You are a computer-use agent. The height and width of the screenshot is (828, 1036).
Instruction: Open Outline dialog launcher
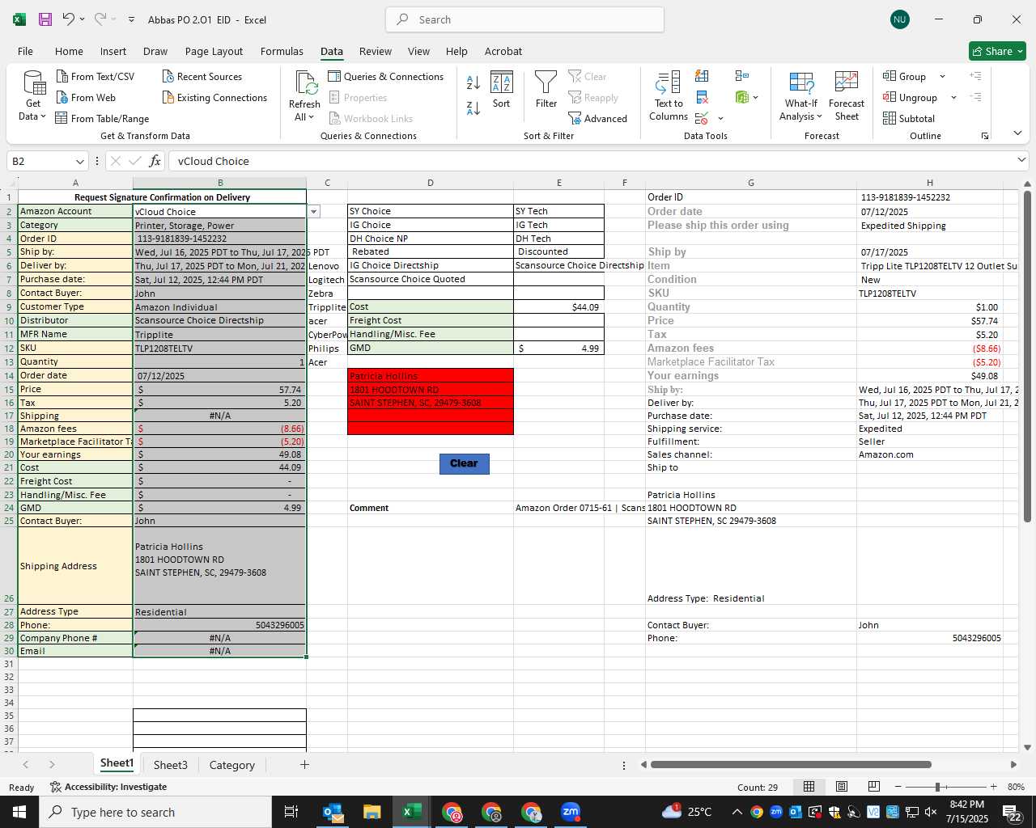(985, 136)
